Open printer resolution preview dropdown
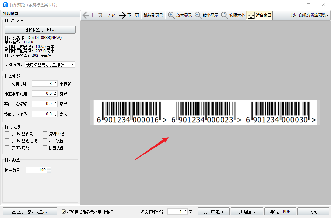 click(x=310, y=15)
